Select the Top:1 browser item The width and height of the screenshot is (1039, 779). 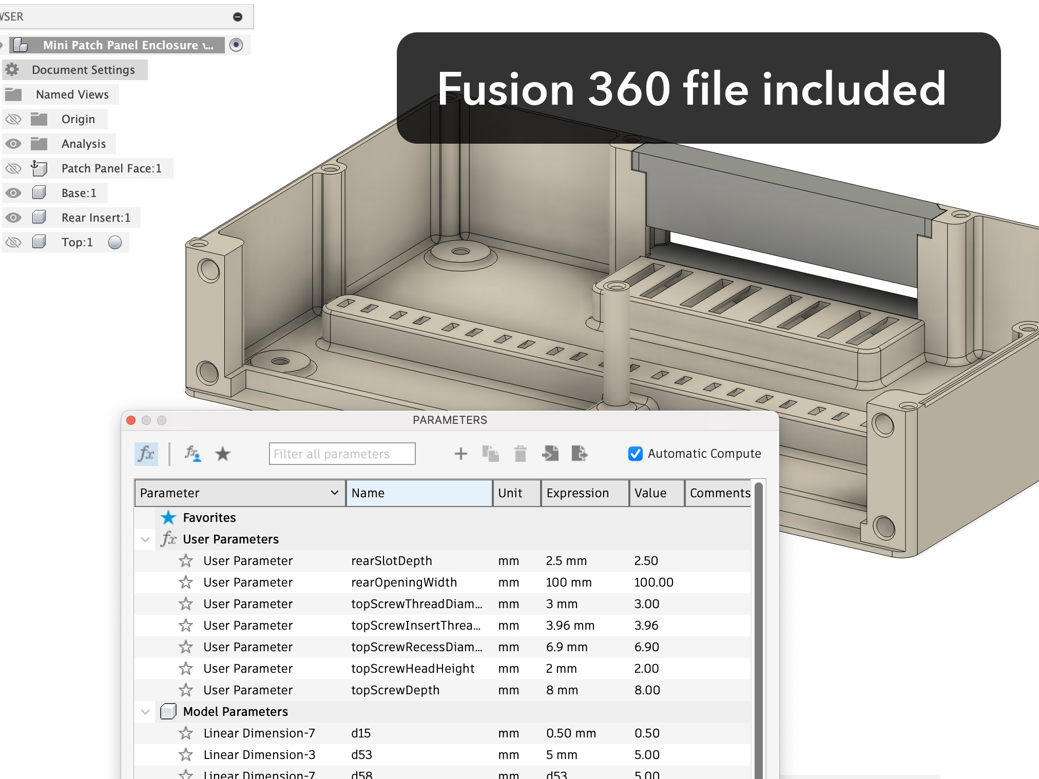[77, 242]
